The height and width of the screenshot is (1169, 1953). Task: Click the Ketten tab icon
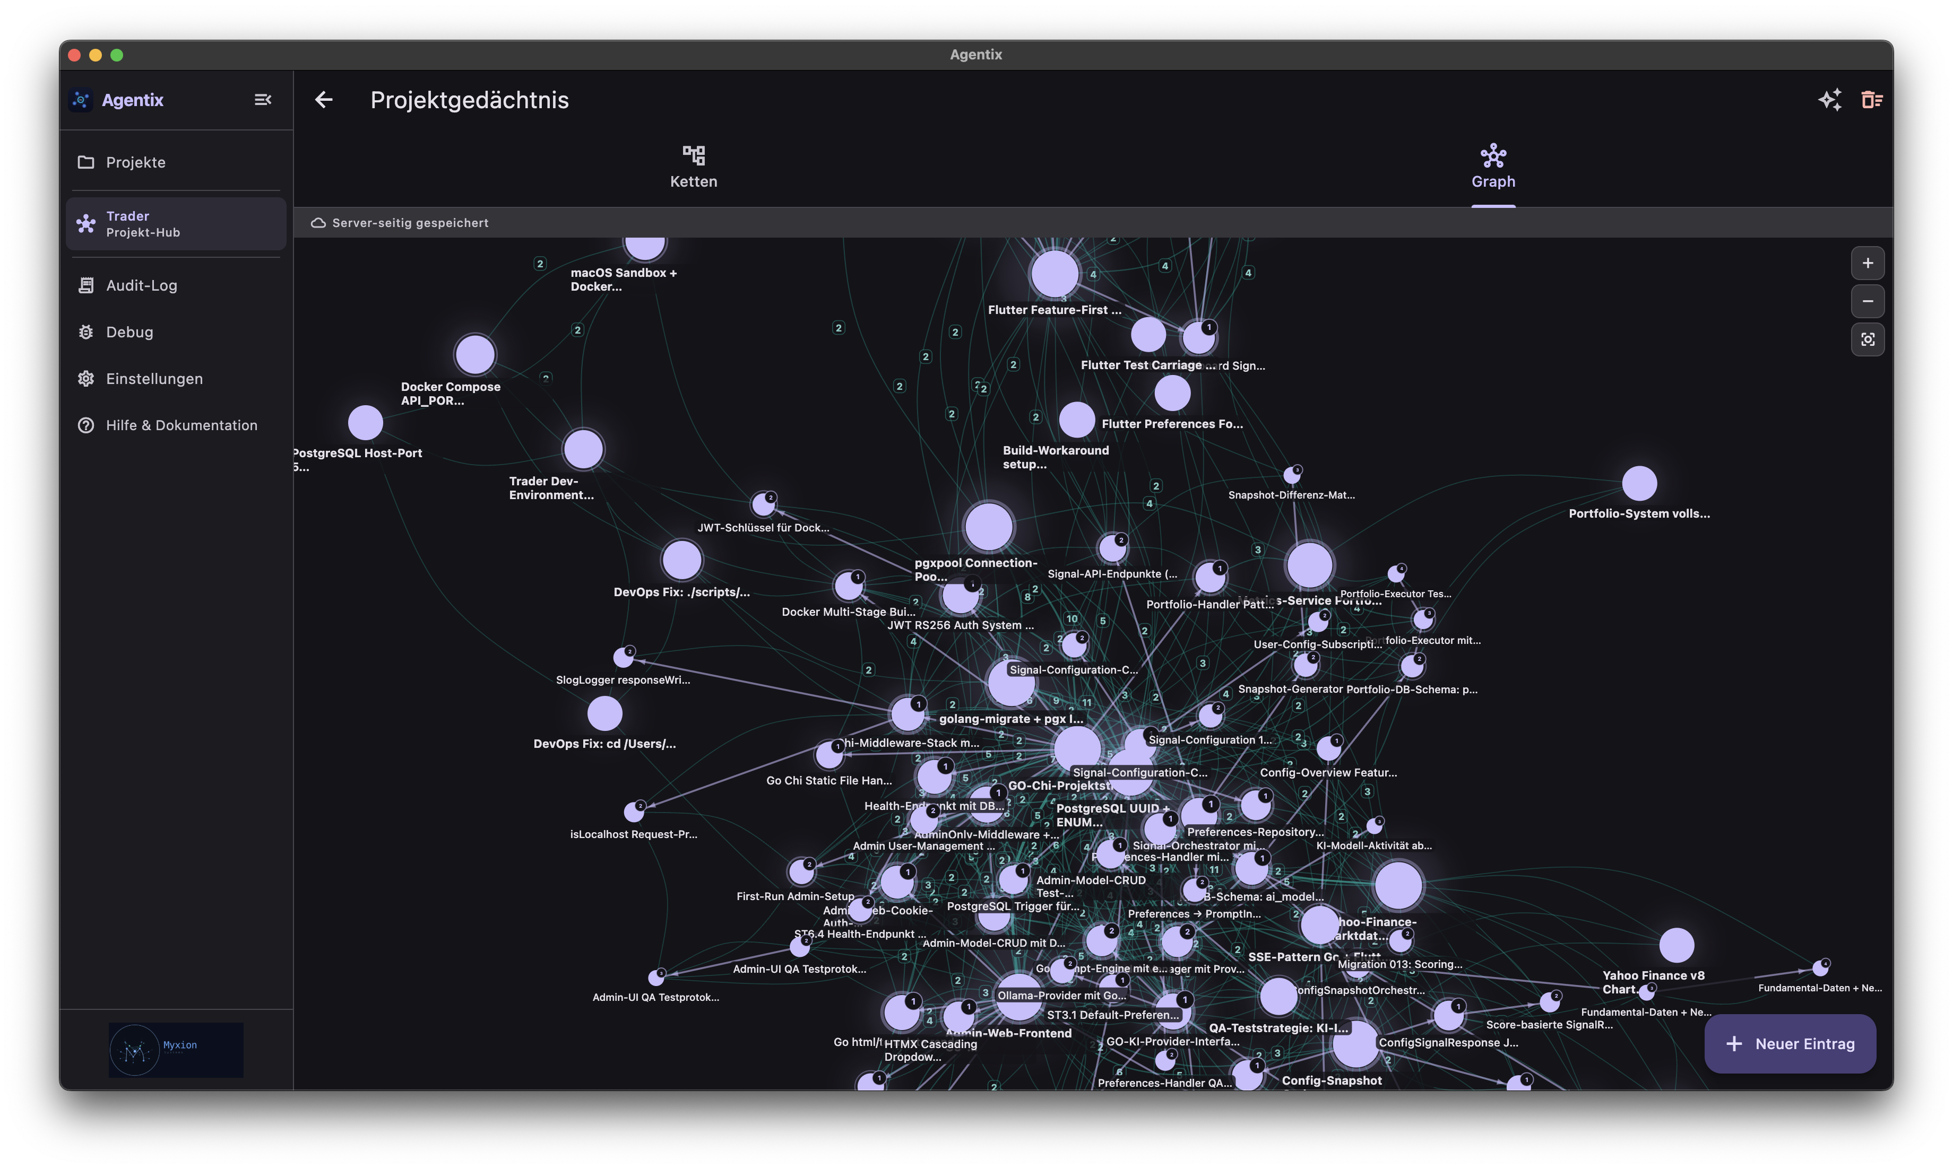click(694, 155)
